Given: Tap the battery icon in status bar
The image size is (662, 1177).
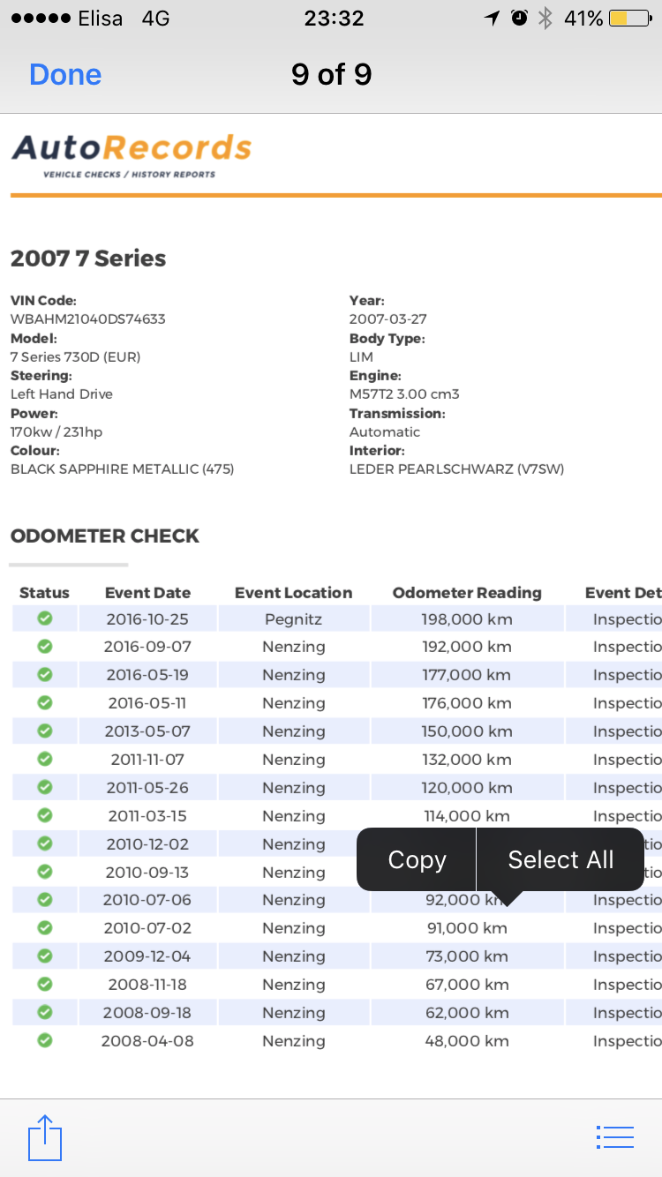Looking at the screenshot, I should pos(630,19).
